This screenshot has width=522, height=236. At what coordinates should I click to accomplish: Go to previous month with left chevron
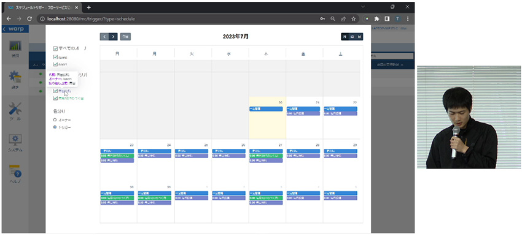click(104, 37)
